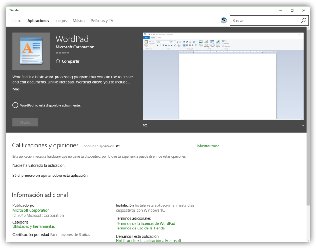Click 'WordPad no está disponible actualmente.' text
The width and height of the screenshot is (316, 248).
coord(50,105)
